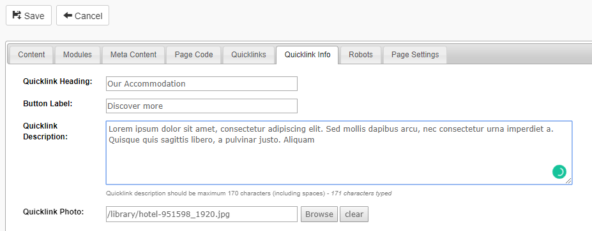Screen dimensions: 592x231
Task: Focus the Quicklink Heading input field
Action: click(x=202, y=83)
